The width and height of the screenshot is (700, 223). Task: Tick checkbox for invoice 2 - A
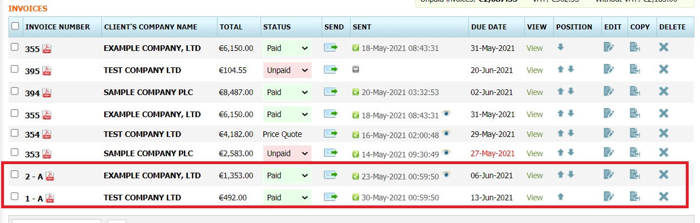tap(15, 174)
